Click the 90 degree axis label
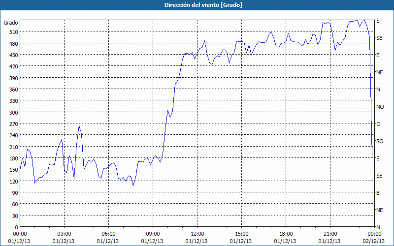Screen dimensions: 394x246 pos(15,193)
